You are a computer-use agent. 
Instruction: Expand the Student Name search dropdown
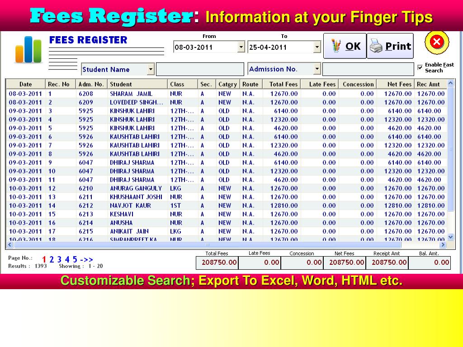coord(151,69)
